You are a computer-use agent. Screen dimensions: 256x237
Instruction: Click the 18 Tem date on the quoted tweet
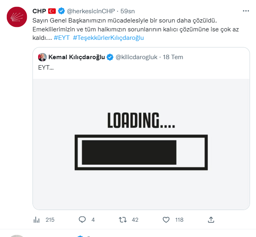pyautogui.click(x=173, y=57)
